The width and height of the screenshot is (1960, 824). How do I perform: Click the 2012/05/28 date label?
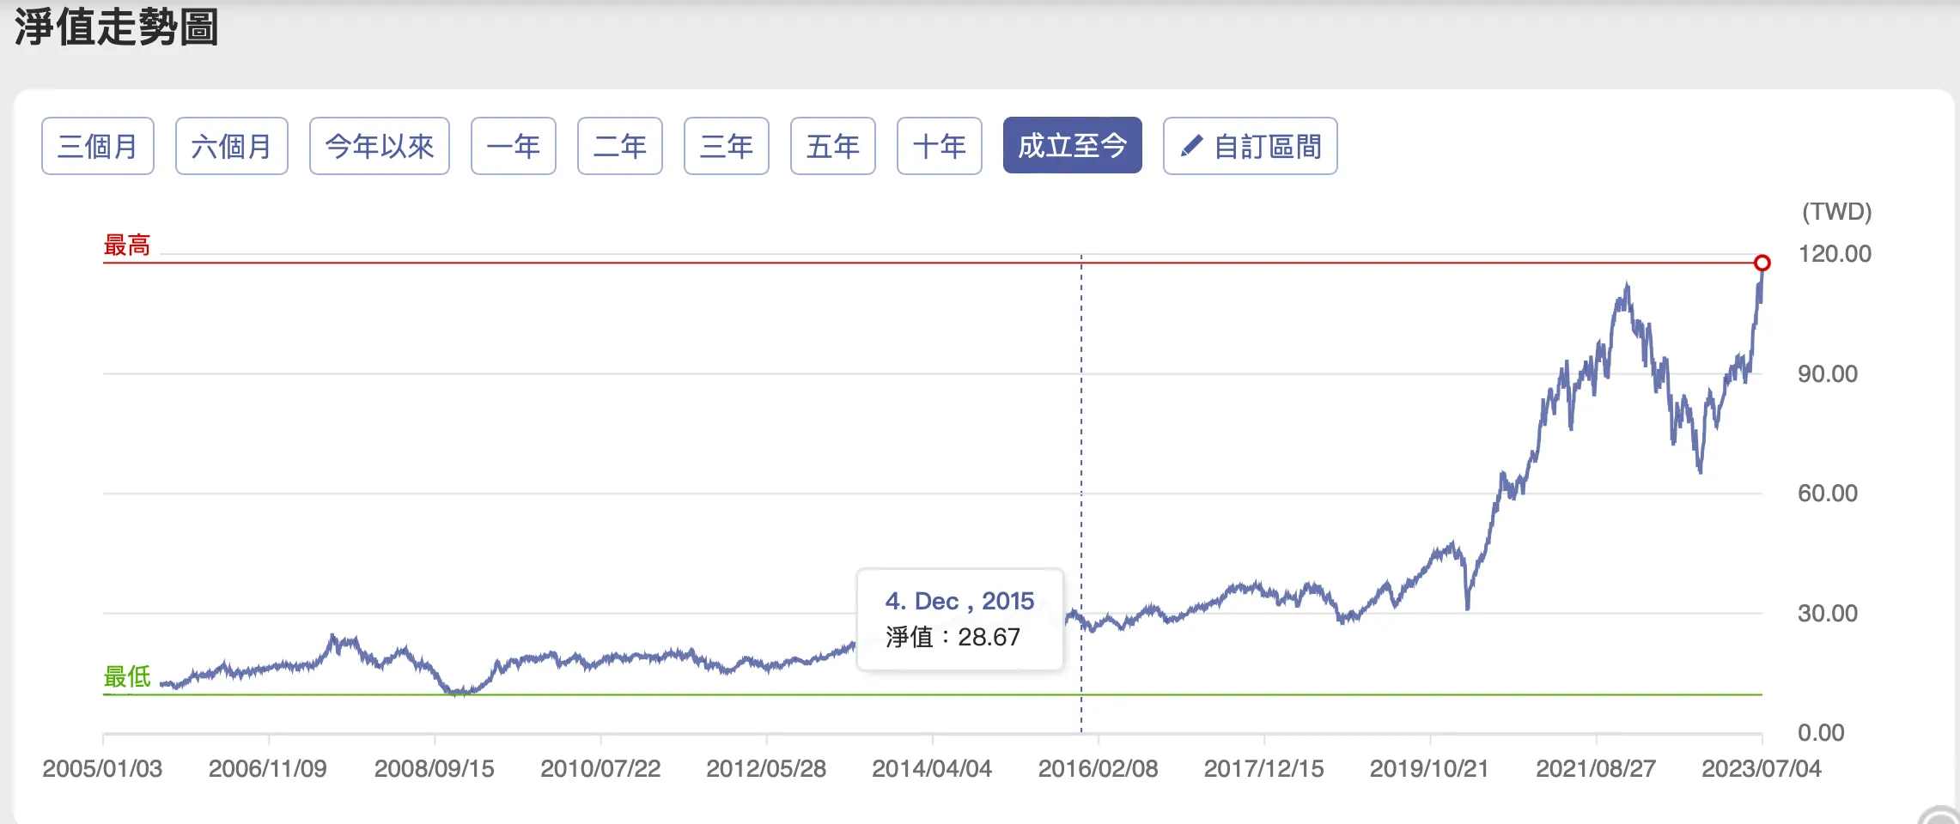click(x=766, y=769)
